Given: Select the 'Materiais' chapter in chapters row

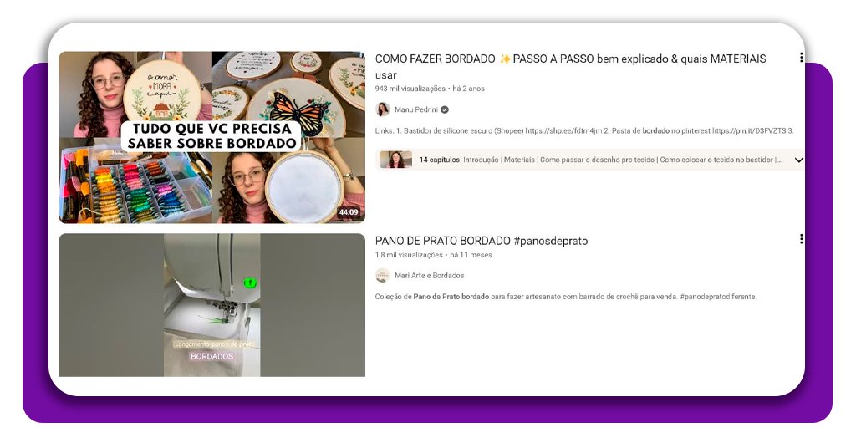Looking at the screenshot, I should (x=518, y=160).
